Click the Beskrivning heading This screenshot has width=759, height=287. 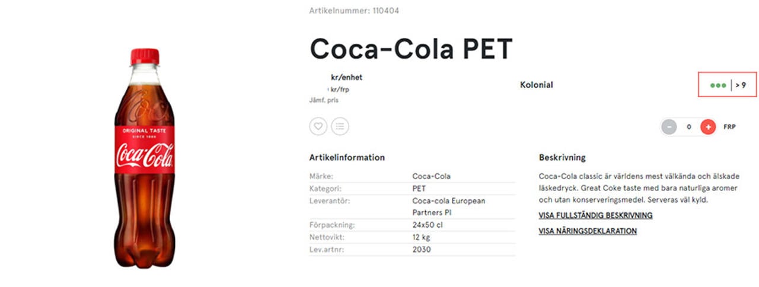562,158
